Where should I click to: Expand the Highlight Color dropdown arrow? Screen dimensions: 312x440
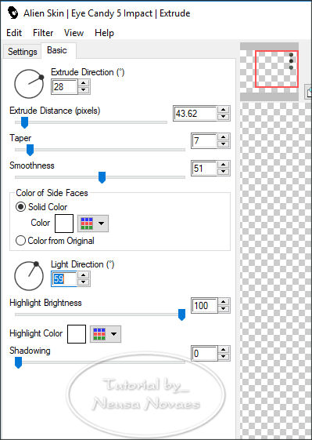(x=113, y=334)
